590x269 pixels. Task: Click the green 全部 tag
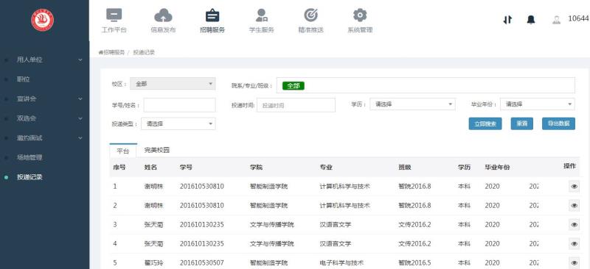pyautogui.click(x=293, y=86)
